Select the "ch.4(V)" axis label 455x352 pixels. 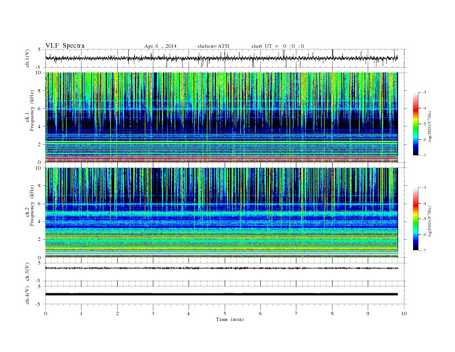28,295
